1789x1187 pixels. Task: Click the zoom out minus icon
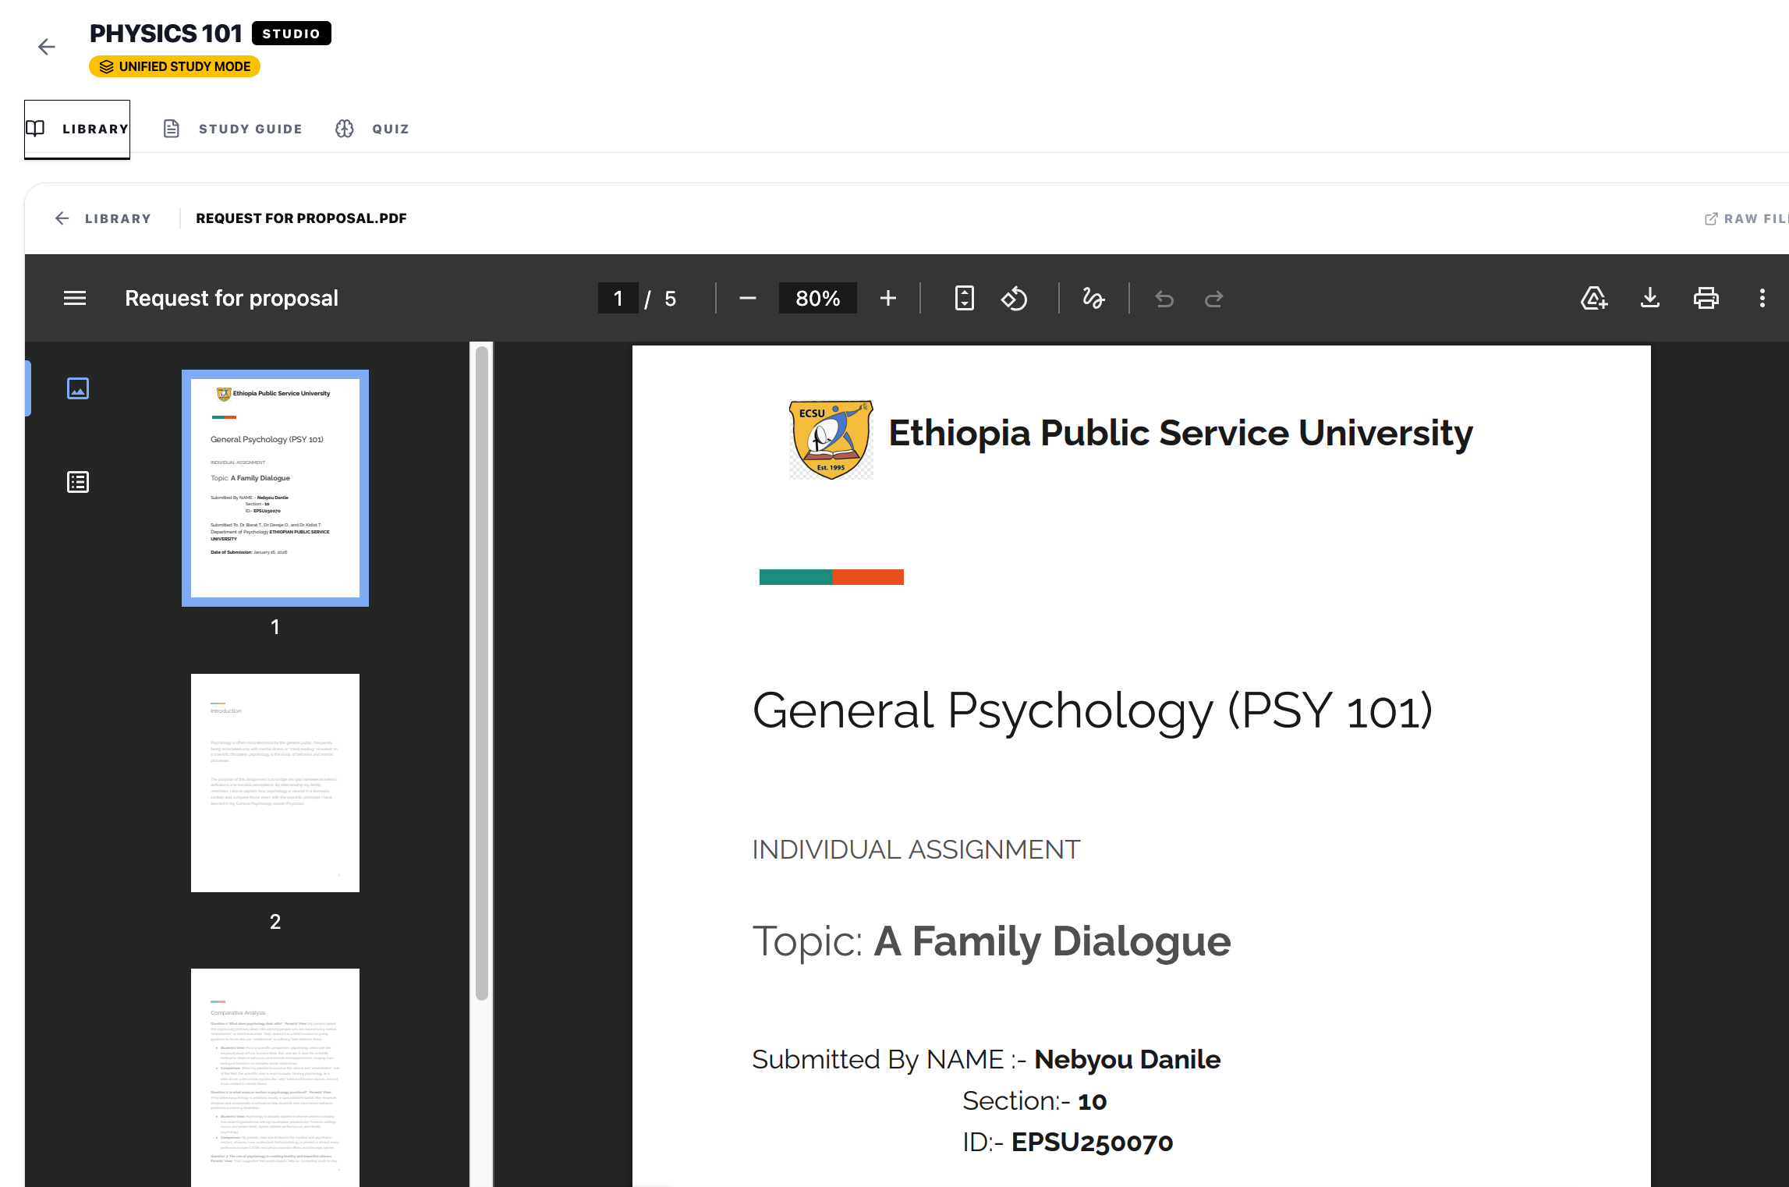pos(747,298)
